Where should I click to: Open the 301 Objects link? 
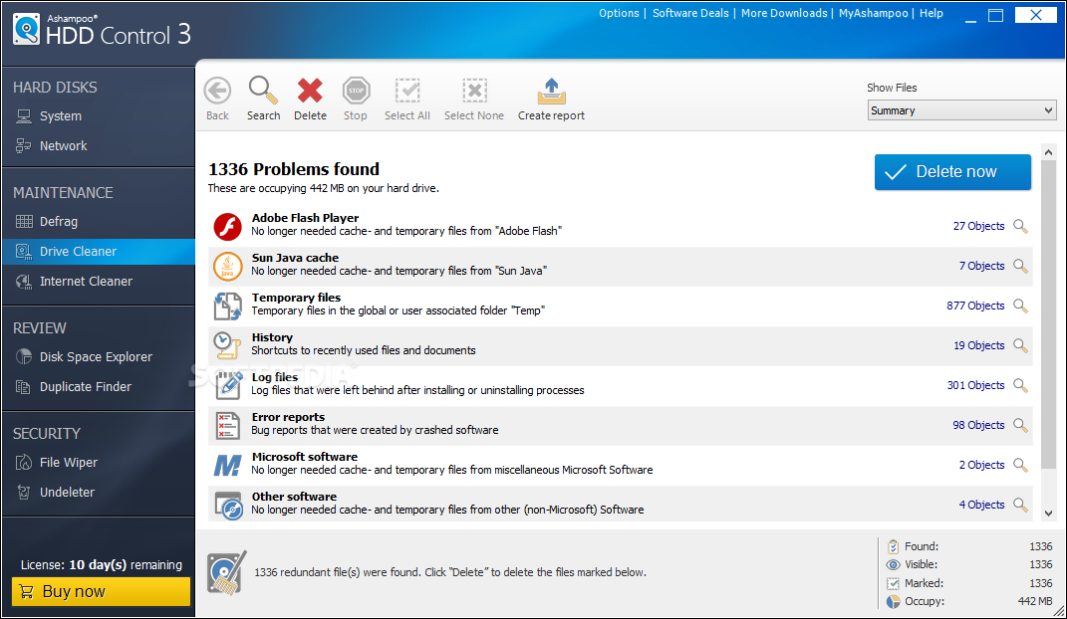click(x=975, y=385)
